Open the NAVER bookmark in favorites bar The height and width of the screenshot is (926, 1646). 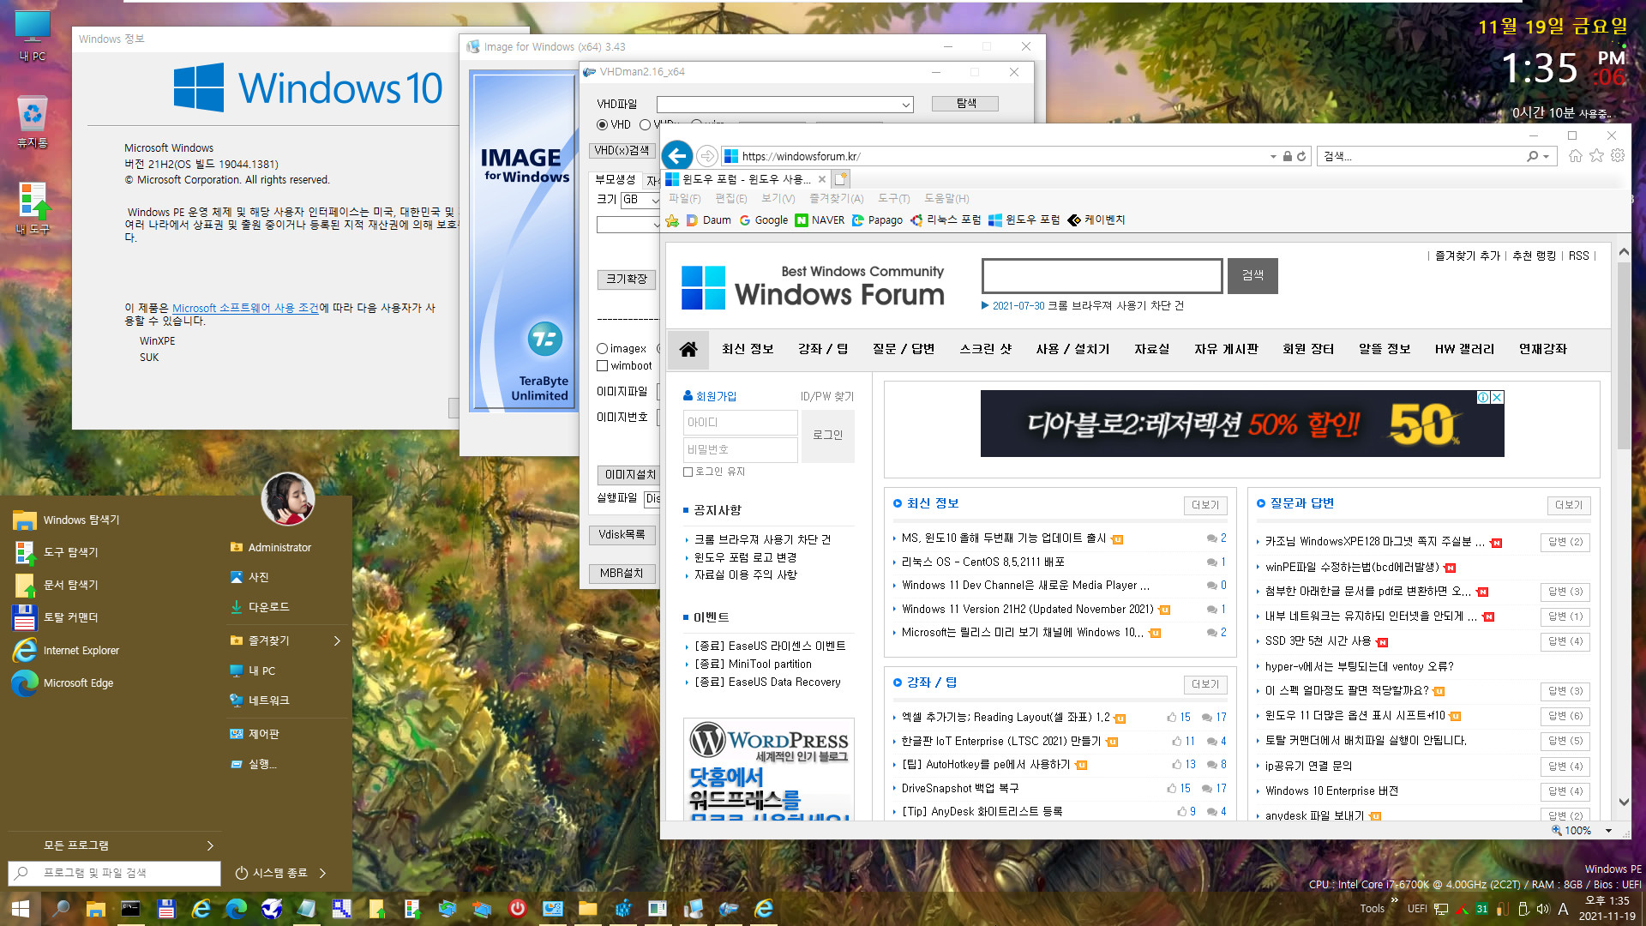(x=820, y=220)
